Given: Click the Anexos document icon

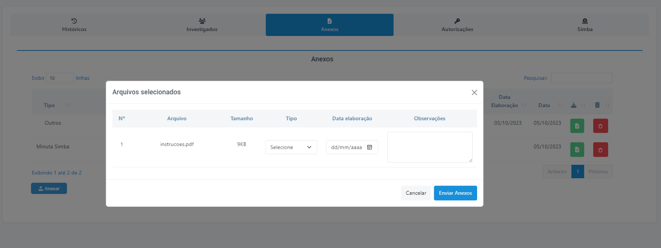Looking at the screenshot, I should tap(330, 21).
